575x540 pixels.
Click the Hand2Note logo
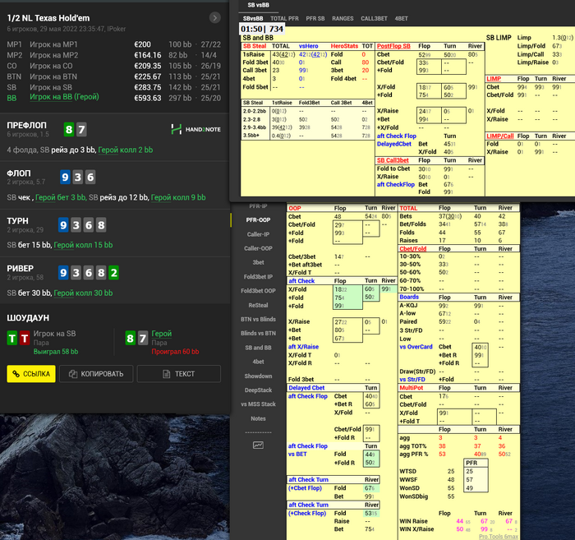[195, 129]
